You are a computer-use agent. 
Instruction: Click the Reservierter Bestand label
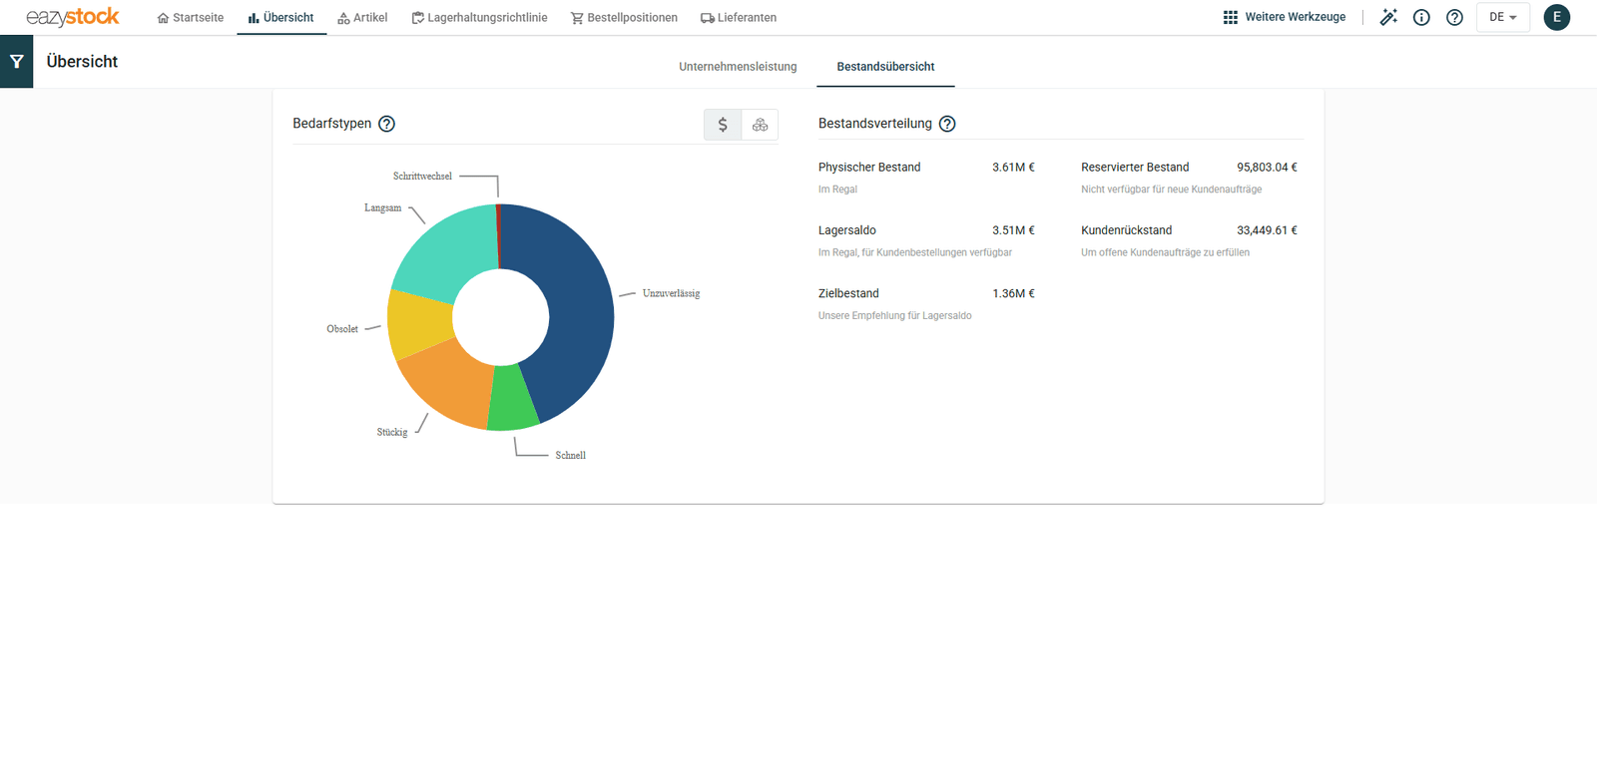[x=1135, y=168]
